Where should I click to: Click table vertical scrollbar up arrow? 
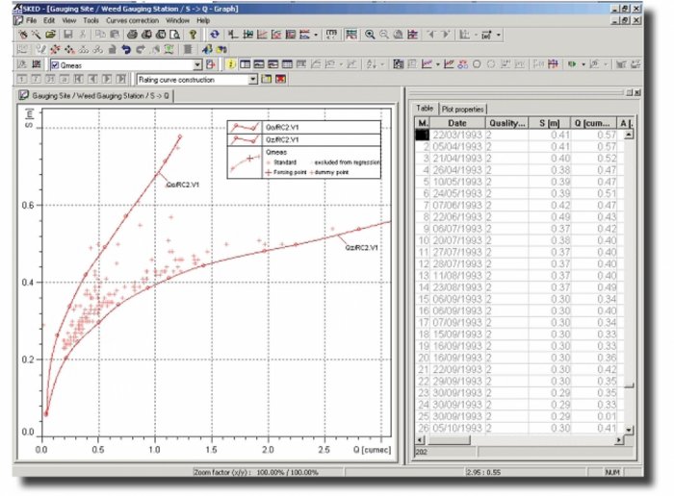(x=629, y=135)
